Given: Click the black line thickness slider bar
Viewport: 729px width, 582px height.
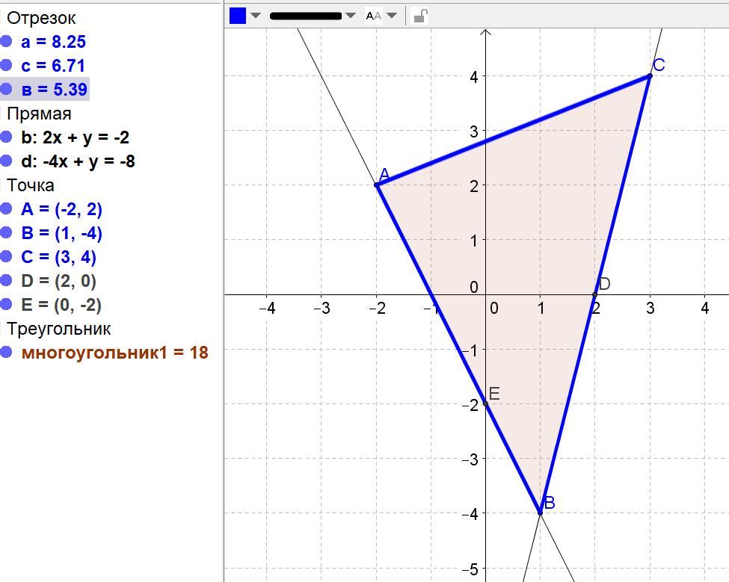Looking at the screenshot, I should point(306,16).
